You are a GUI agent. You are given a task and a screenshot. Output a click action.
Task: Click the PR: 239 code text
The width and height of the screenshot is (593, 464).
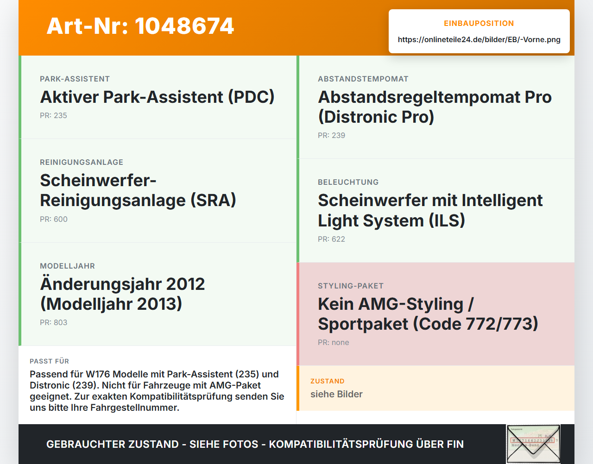tap(331, 135)
